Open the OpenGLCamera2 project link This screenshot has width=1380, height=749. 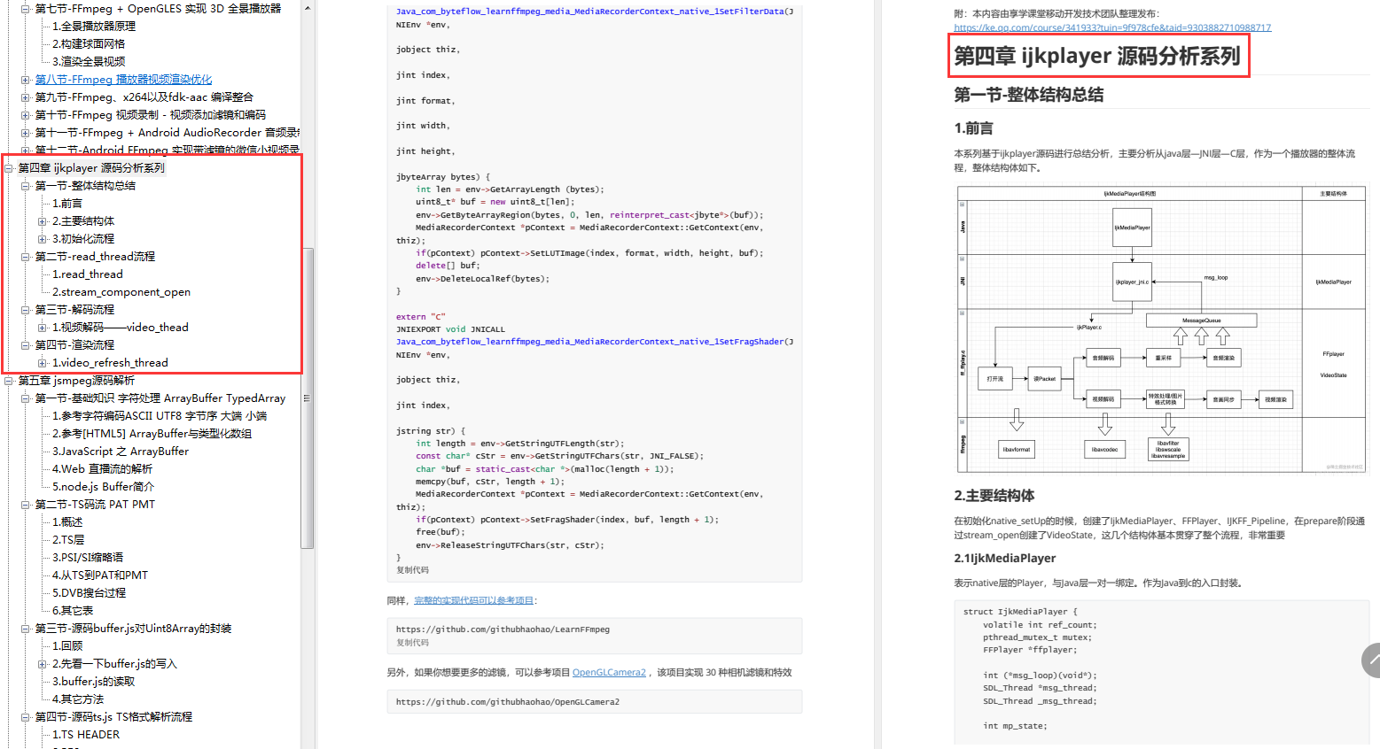pos(609,673)
